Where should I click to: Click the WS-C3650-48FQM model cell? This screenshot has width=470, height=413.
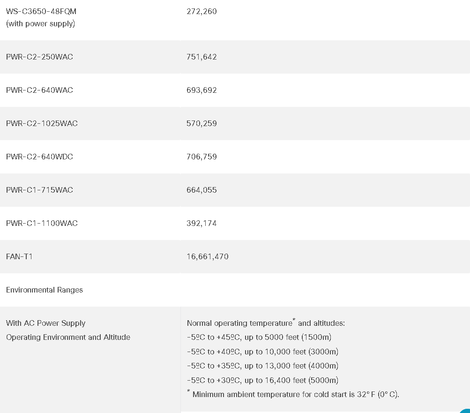(41, 12)
